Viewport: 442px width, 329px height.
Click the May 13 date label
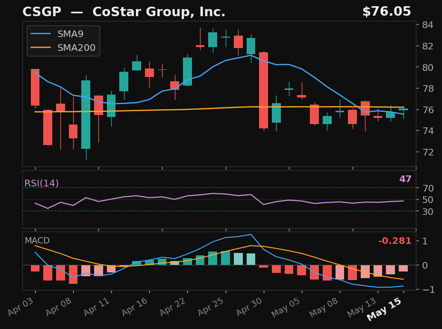coord(362,307)
